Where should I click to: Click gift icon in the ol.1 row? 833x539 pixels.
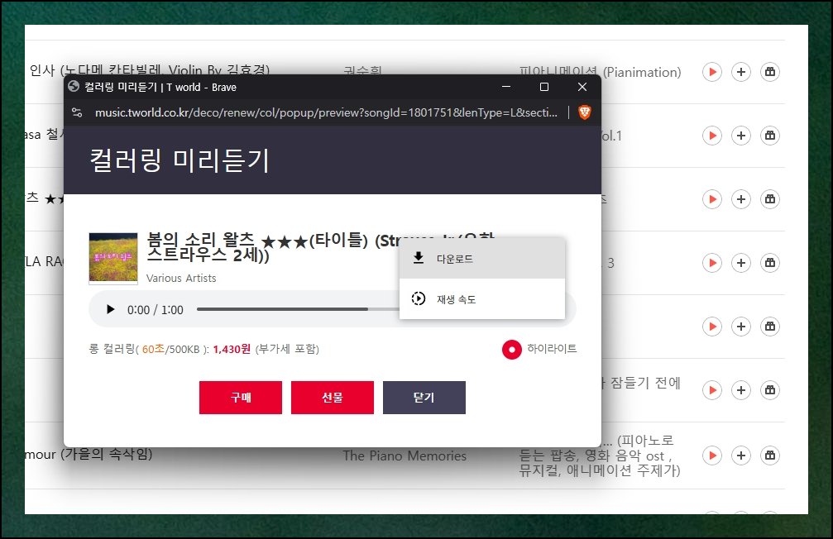tap(770, 136)
